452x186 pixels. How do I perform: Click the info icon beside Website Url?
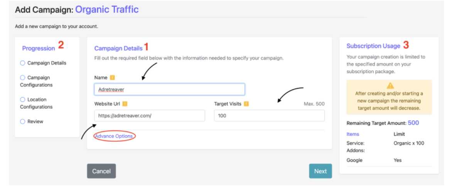(125, 104)
